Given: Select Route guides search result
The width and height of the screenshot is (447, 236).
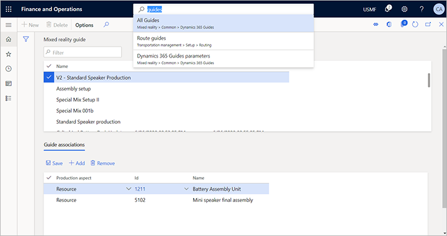Looking at the screenshot, I should coord(223,42).
